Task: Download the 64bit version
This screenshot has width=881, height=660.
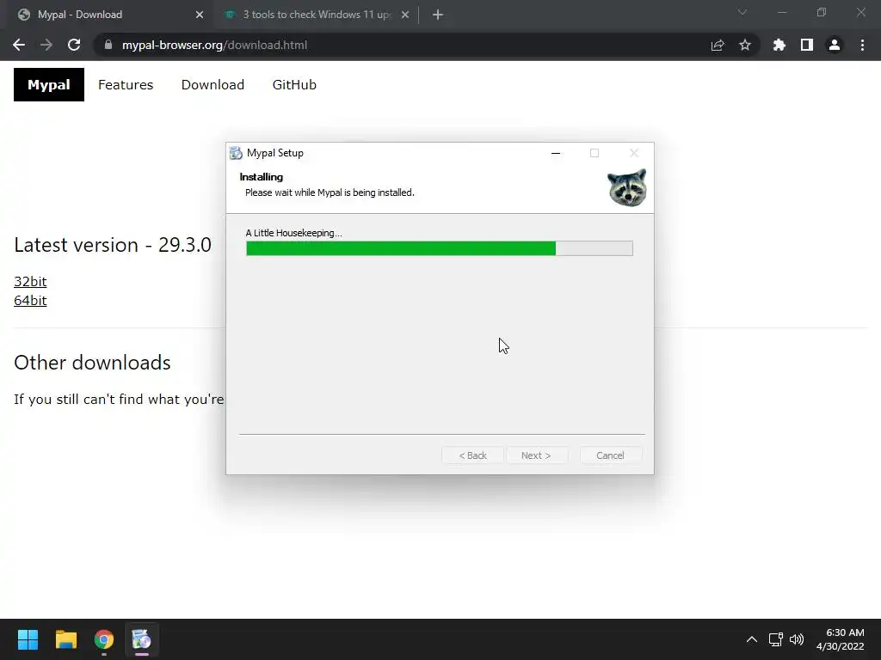Action: tap(30, 300)
